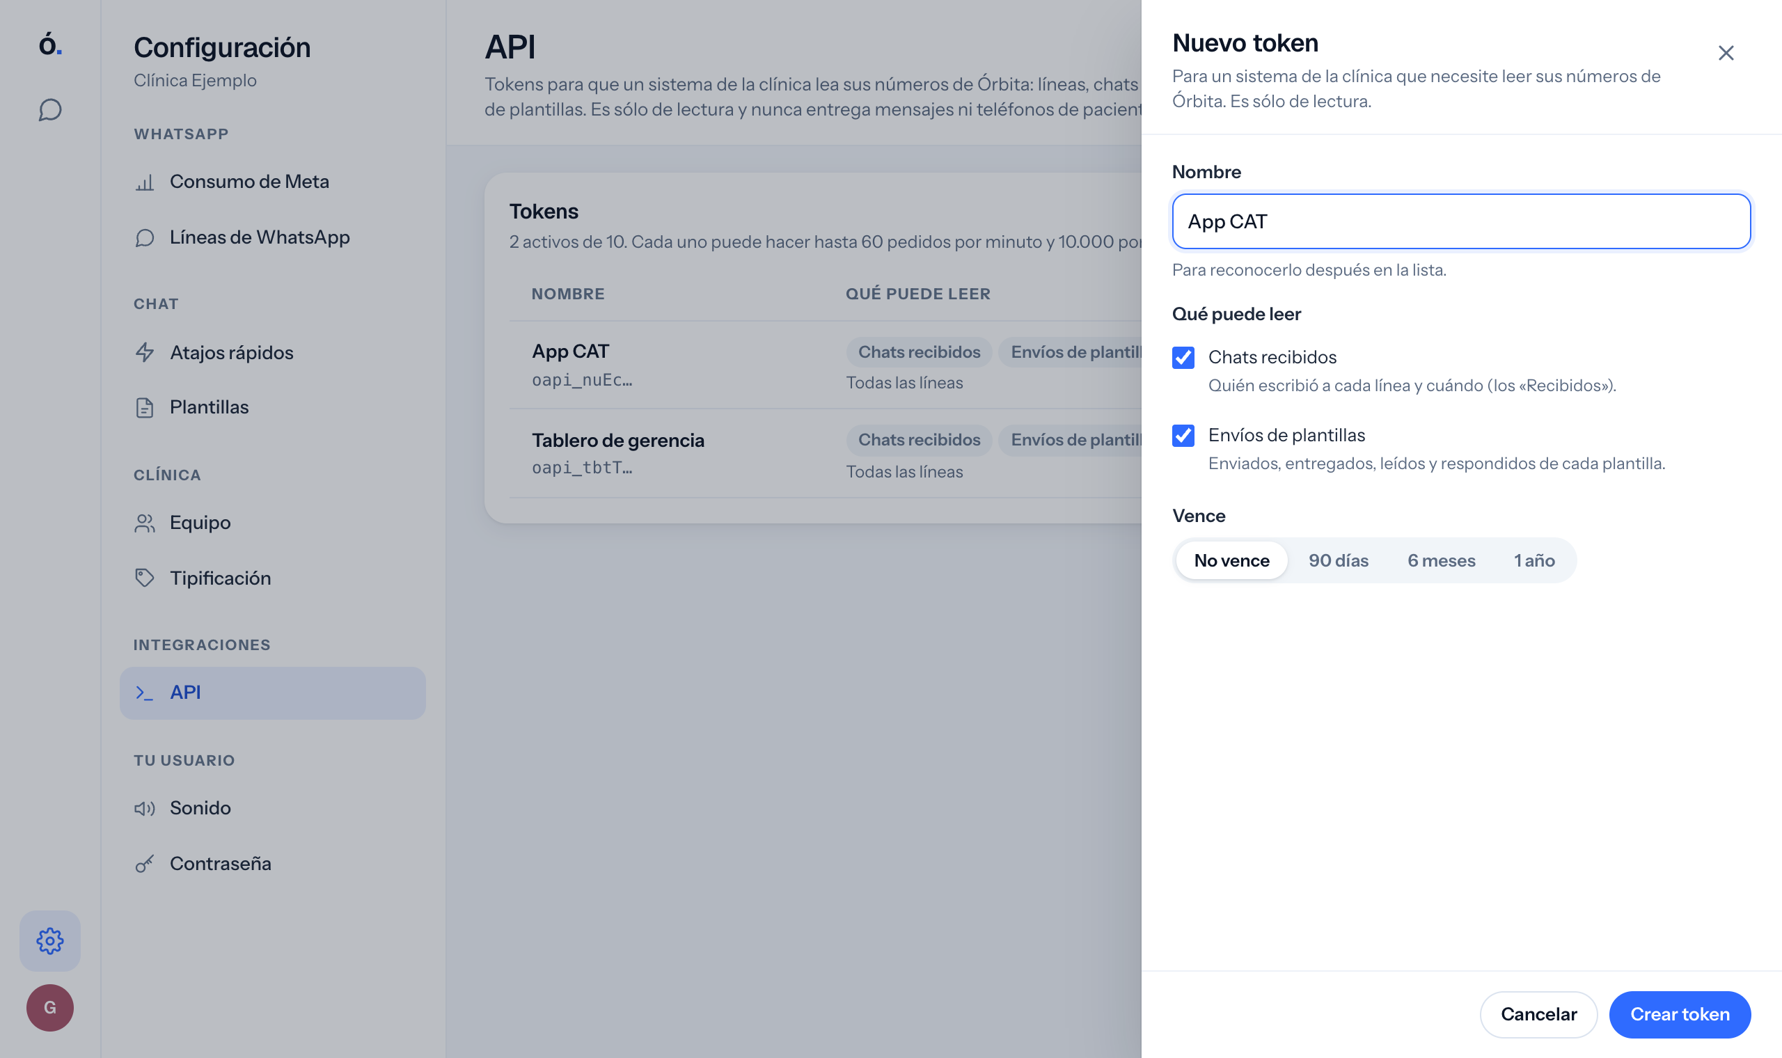Click the Órbita logo icon
1782x1058 pixels.
point(50,45)
